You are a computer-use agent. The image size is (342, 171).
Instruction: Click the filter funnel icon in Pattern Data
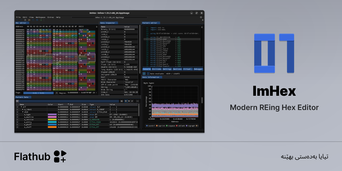pyautogui.click(x=17, y=101)
